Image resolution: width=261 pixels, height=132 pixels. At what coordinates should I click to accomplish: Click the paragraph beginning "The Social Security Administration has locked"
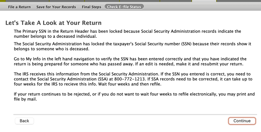(x=132, y=46)
